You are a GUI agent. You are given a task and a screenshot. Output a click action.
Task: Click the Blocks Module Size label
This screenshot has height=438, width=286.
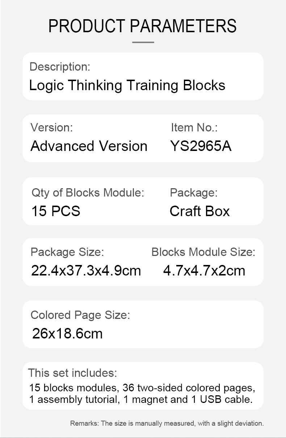tap(203, 252)
